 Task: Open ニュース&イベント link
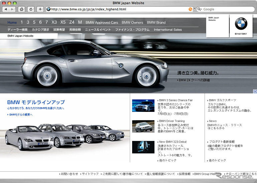click(98, 30)
